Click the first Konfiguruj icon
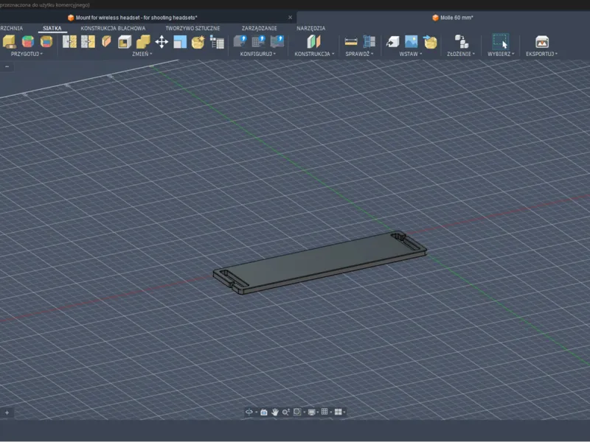This screenshot has width=590, height=442. click(240, 41)
